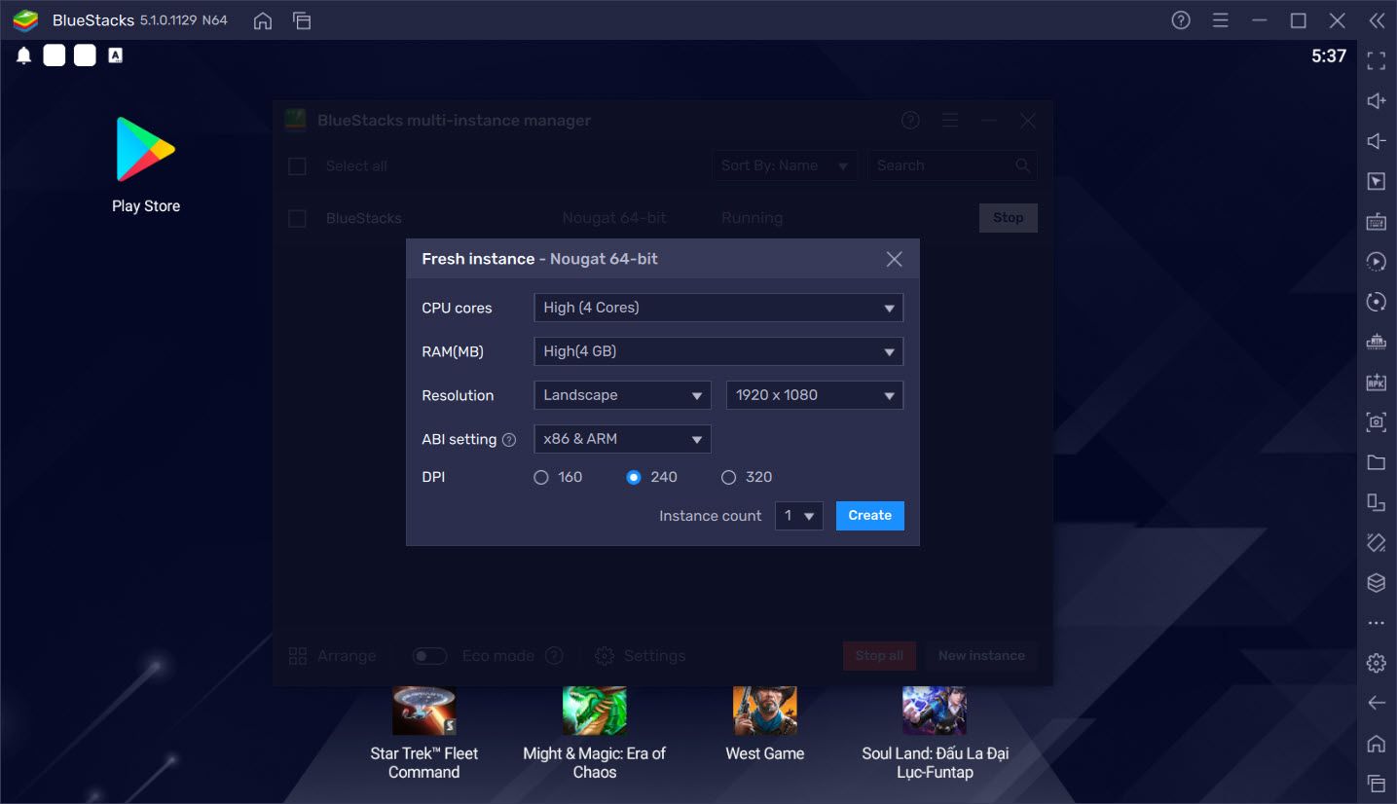The width and height of the screenshot is (1397, 804).
Task: Increase volume with sidebar speaker plus icon
Action: (1376, 101)
